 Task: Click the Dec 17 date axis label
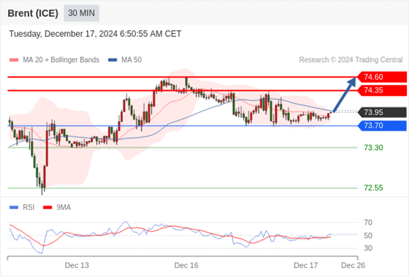[305, 265]
